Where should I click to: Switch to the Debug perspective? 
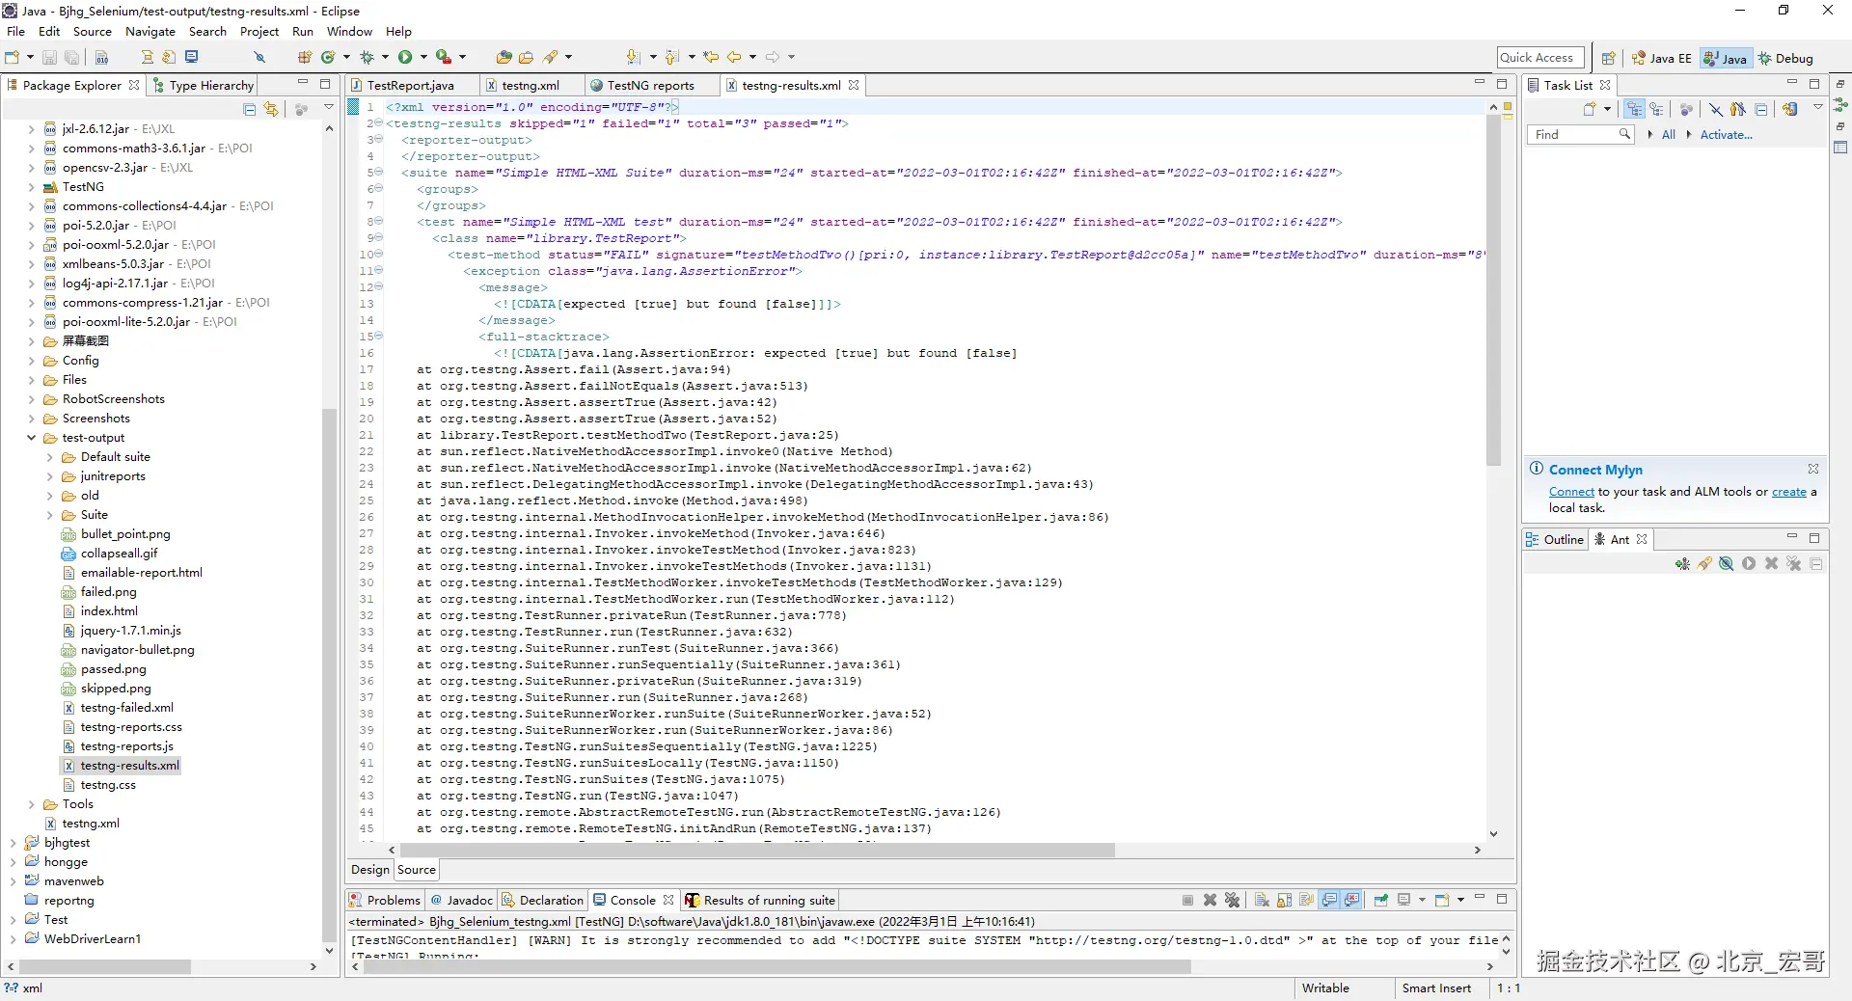pos(1786,59)
